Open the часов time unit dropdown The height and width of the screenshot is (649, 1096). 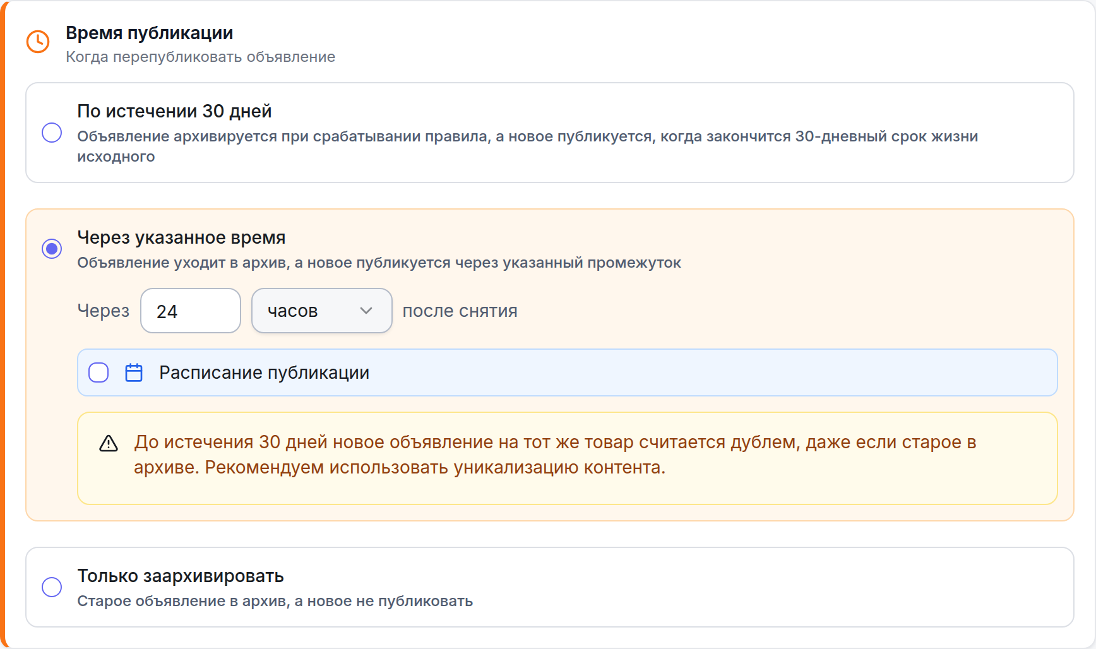pyautogui.click(x=322, y=311)
